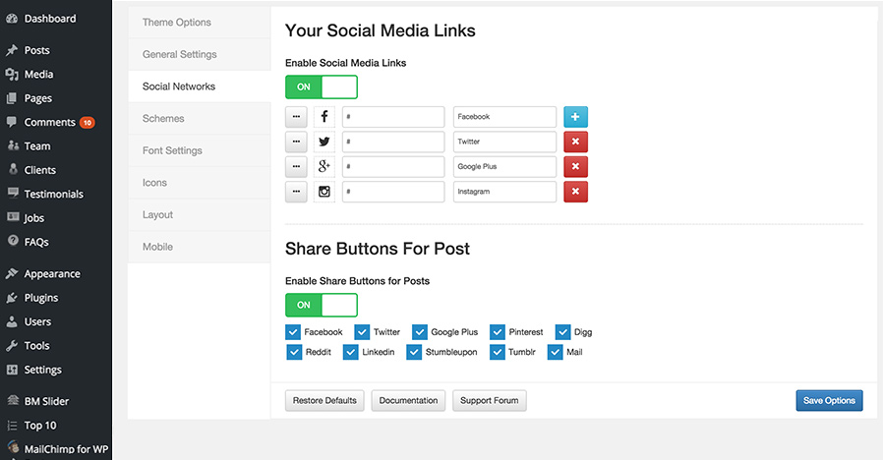883x460 pixels.
Task: Click the BM Slider icon
Action: tap(13, 400)
